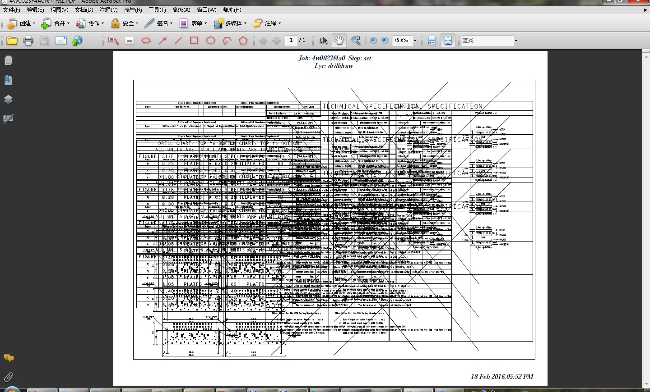This screenshot has width=650, height=392.
Task: Open the 视图(V) menu
Action: pyautogui.click(x=60, y=10)
